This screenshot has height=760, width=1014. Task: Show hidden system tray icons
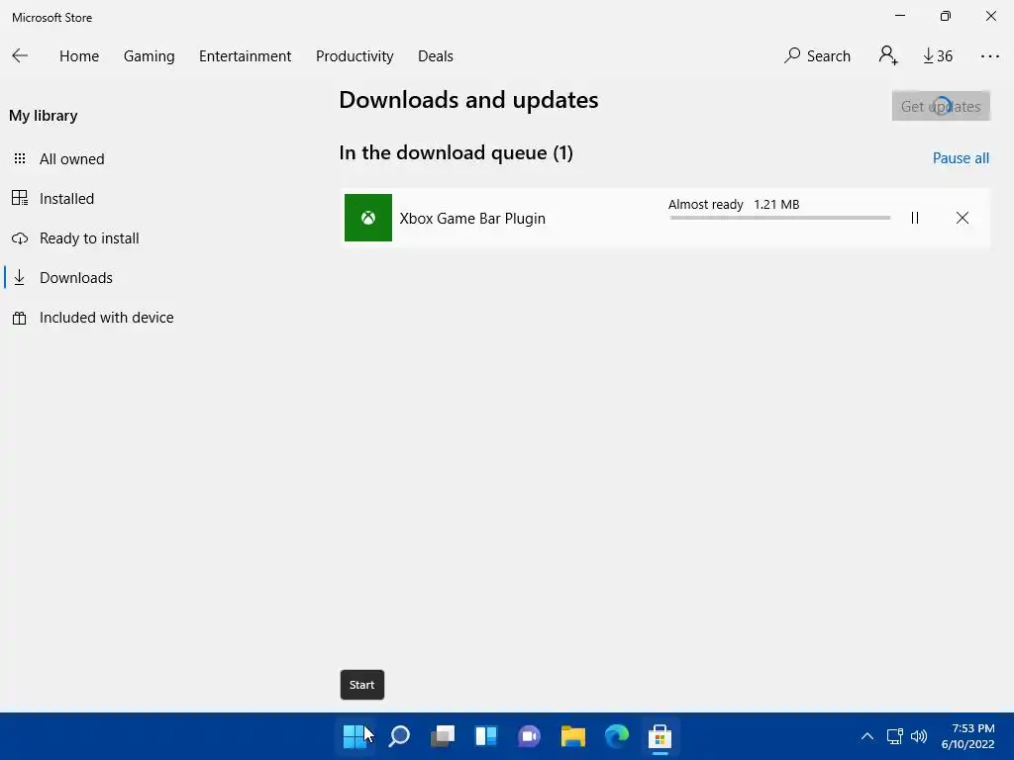(x=867, y=736)
